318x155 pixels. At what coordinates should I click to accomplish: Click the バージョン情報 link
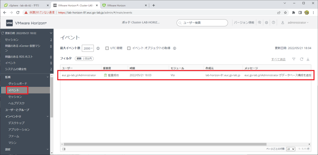tap(244, 23)
